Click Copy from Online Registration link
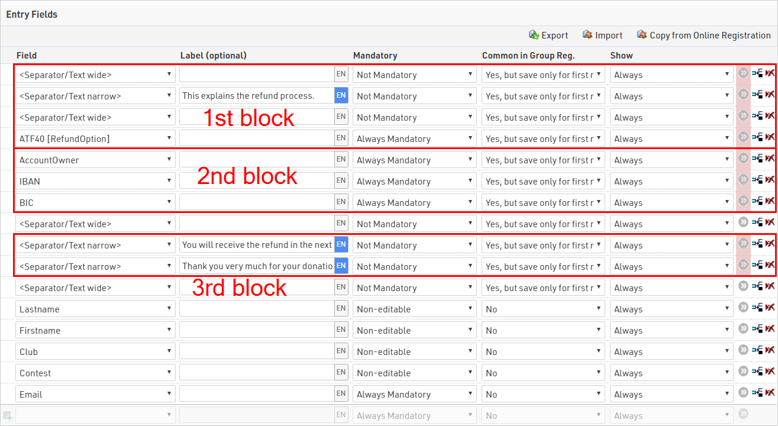Screen dimensions: 778x426 point(710,35)
